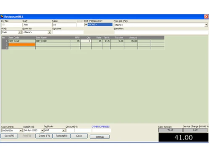
Task: Click the Staff input field with Ann
Action: click(x=37, y=25)
